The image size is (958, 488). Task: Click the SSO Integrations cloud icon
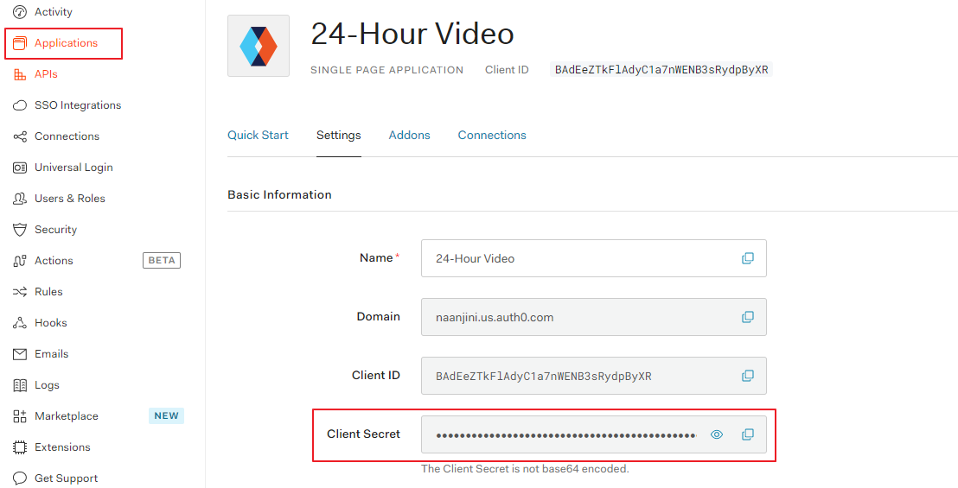pyautogui.click(x=20, y=105)
